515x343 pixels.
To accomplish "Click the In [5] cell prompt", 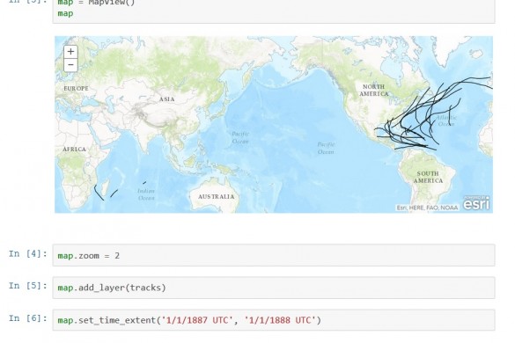I will pos(28,286).
